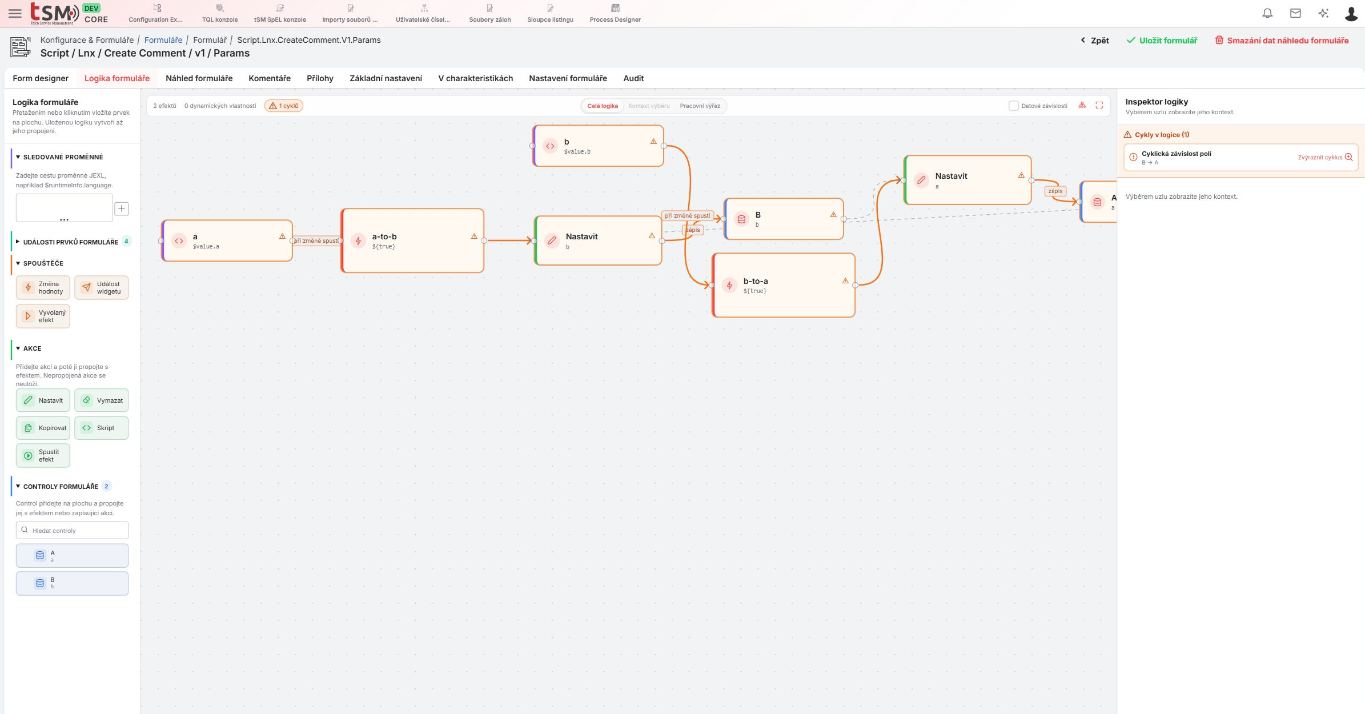
Task: Select Pracovní výřez view mode
Action: (x=700, y=106)
